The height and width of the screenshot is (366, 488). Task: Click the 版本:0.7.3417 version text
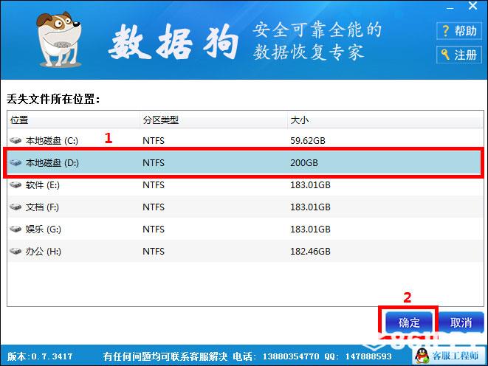pos(40,356)
